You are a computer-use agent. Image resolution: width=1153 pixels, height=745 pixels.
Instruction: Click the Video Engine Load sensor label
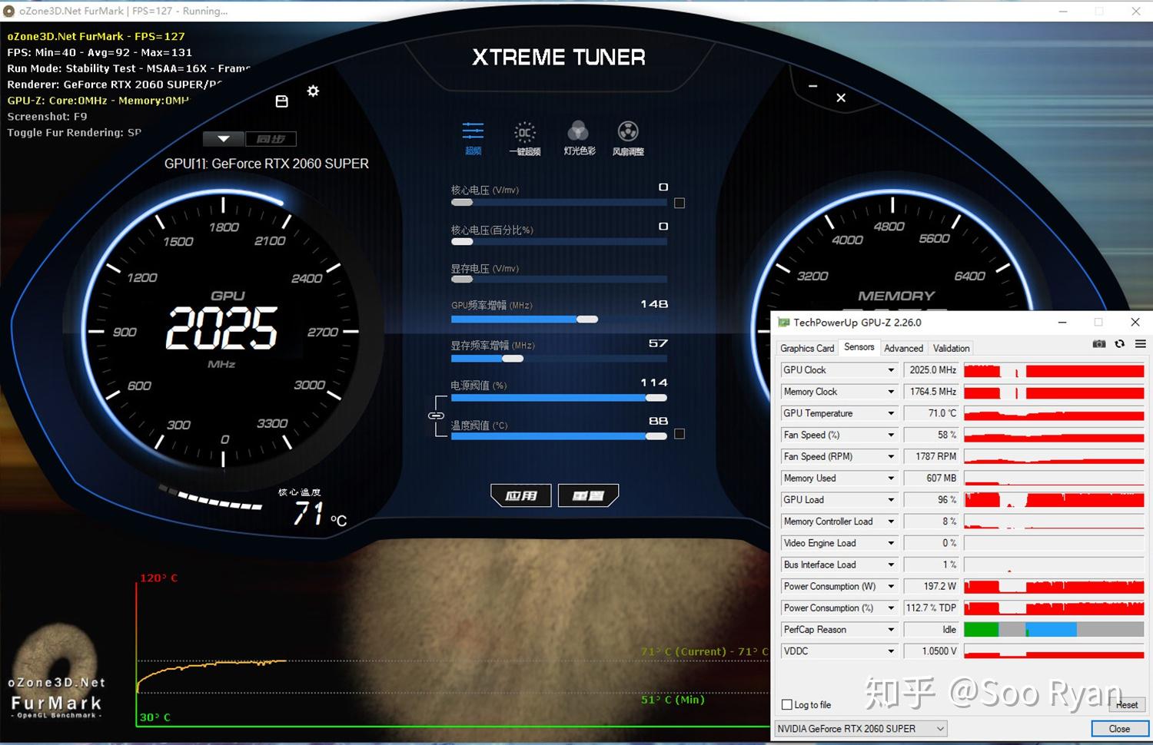(x=819, y=543)
